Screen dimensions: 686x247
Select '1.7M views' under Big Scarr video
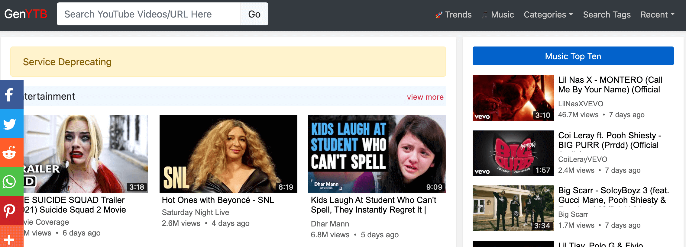click(x=576, y=225)
